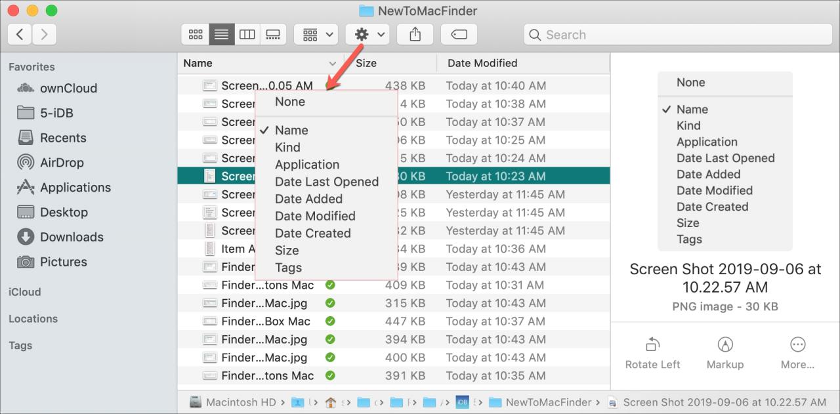Viewport: 840px width, 414px height.
Task: Go forward with the right chevron button
Action: pyautogui.click(x=44, y=34)
